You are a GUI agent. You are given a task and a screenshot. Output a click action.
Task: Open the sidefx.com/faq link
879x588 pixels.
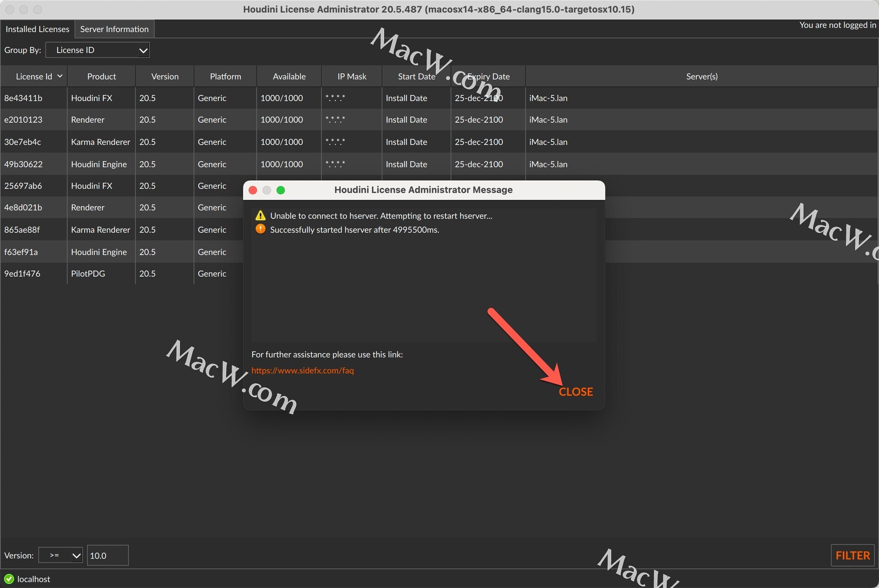tap(302, 370)
